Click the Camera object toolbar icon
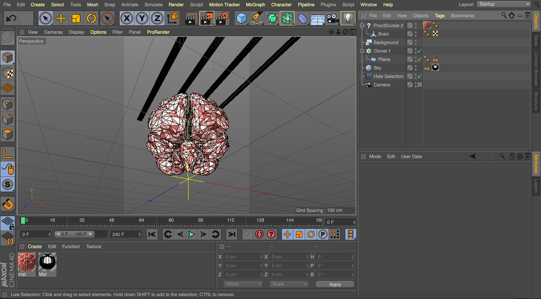Viewport: 541px width, 299px height. click(332, 19)
